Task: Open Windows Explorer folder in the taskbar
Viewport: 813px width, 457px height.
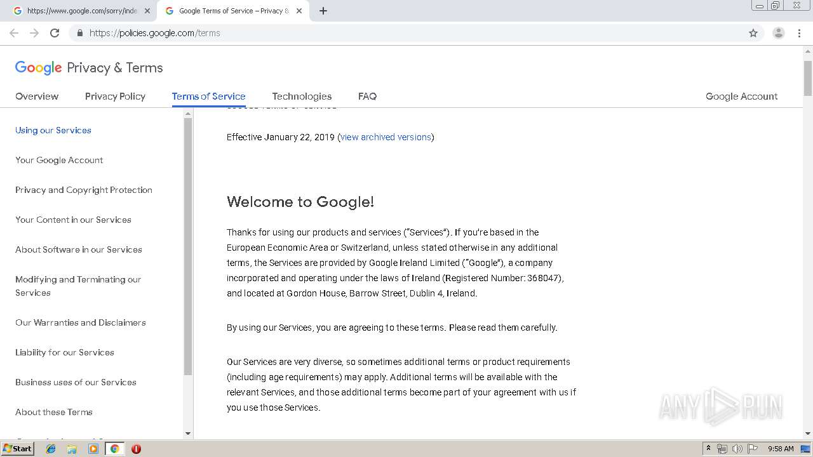Action: [72, 449]
